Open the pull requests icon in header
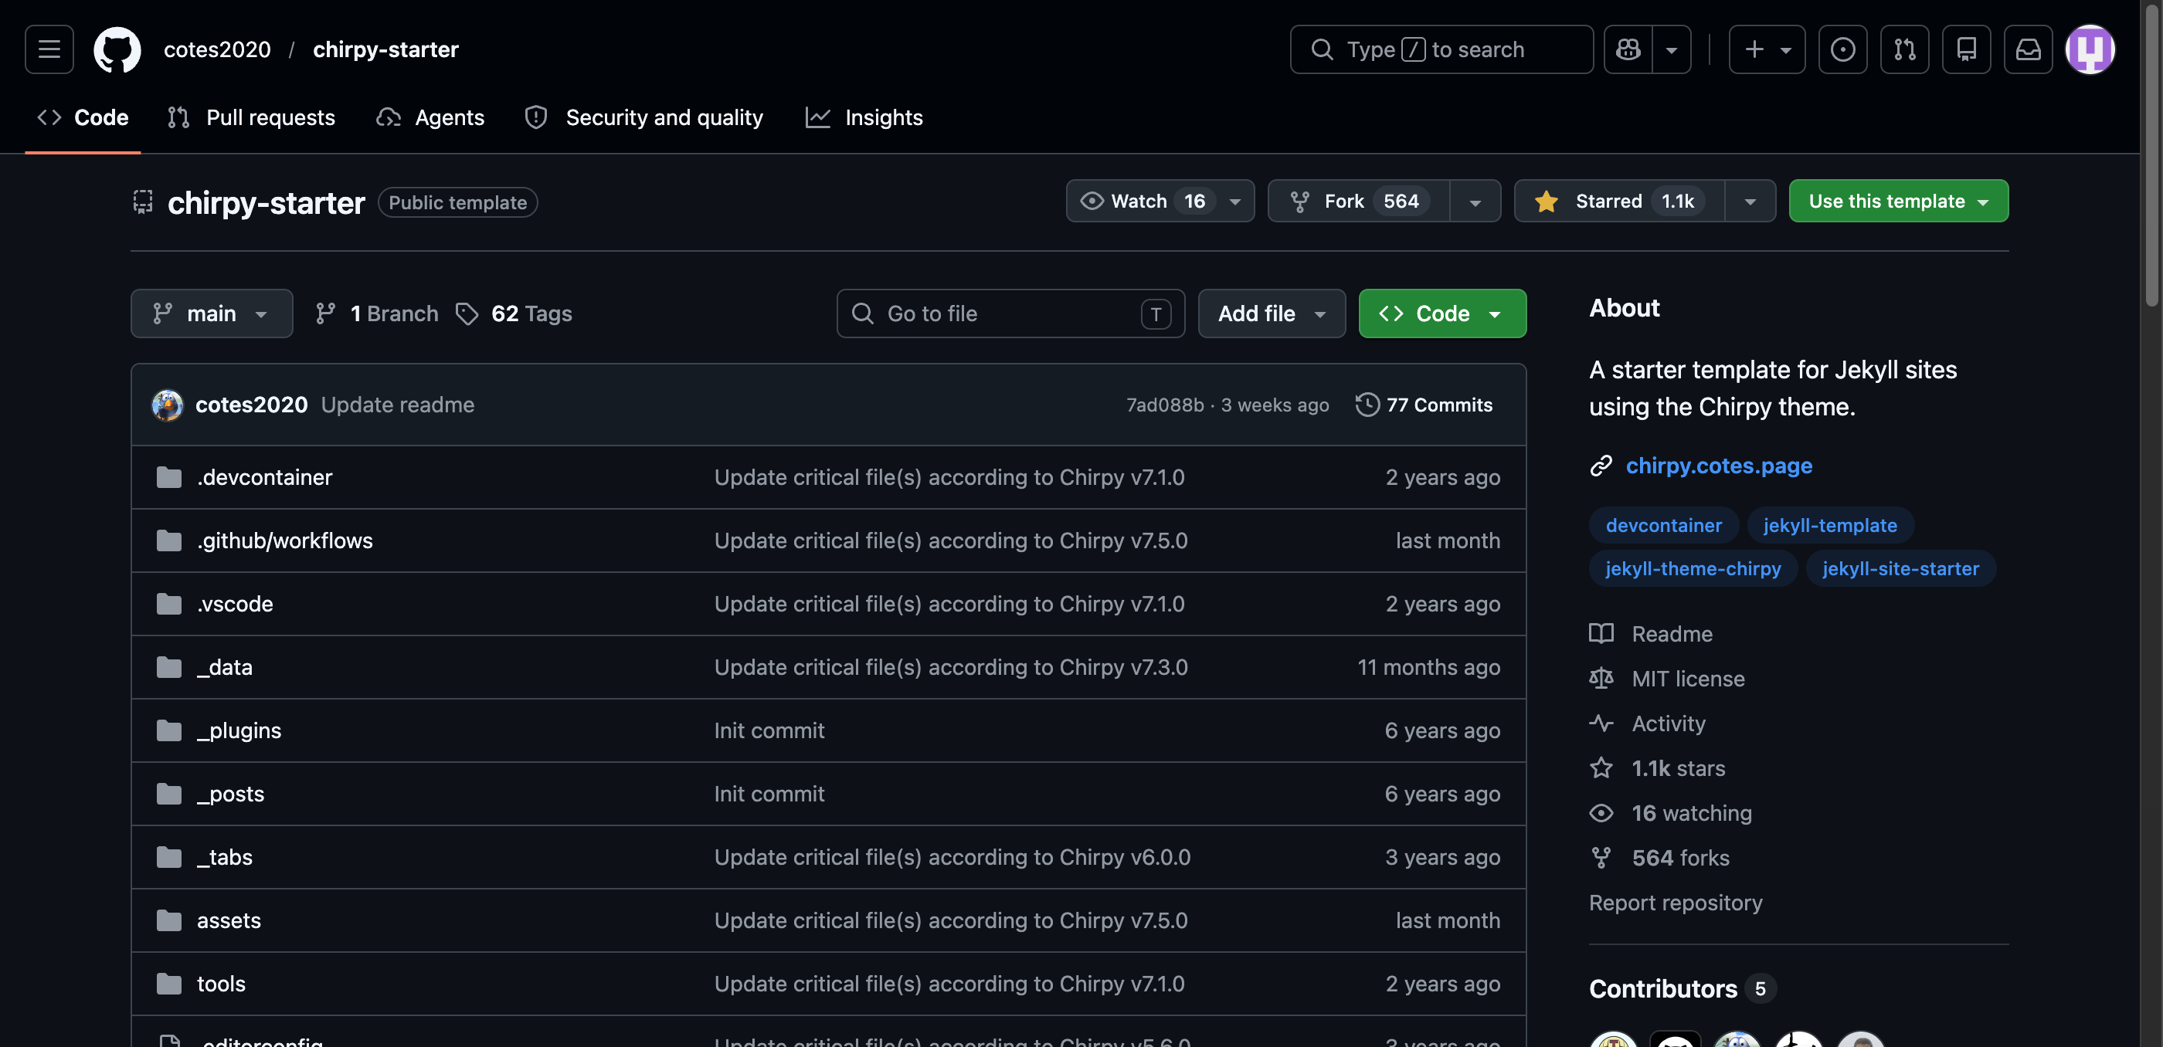The width and height of the screenshot is (2163, 1047). click(1903, 49)
